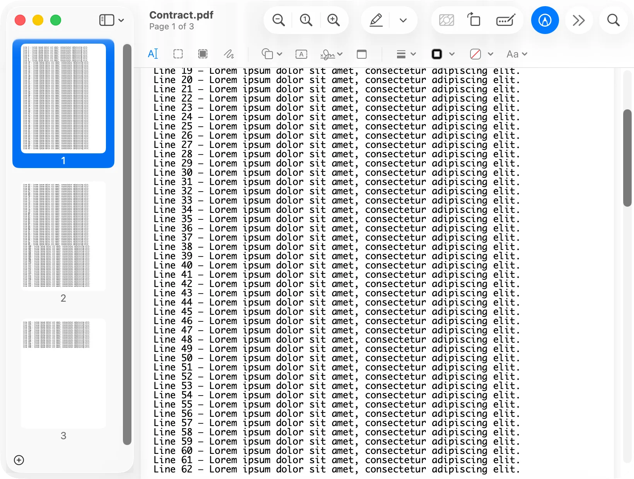Viewport: 634px width, 479px height.
Task: Expand the Border Color dropdown arrow
Action: coord(452,54)
